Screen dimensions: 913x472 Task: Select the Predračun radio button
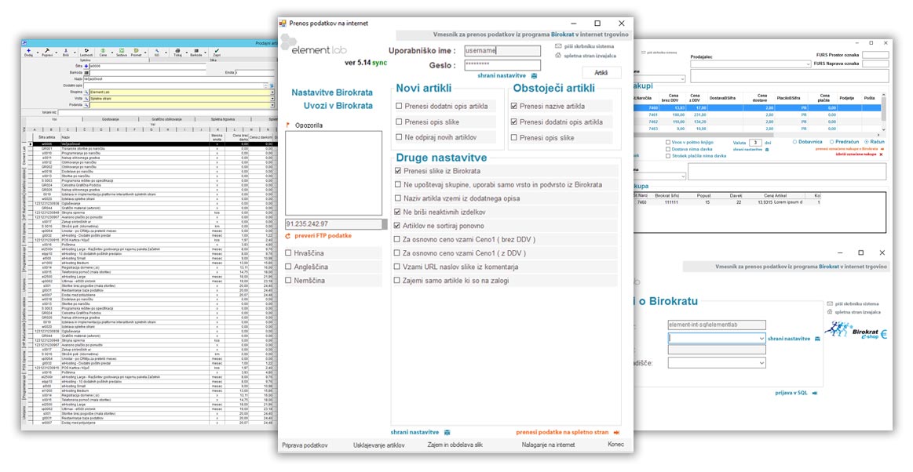tap(832, 142)
